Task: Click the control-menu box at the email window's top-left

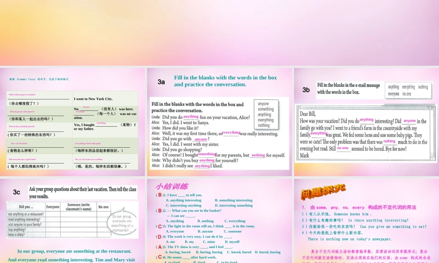Action: coord(299,107)
